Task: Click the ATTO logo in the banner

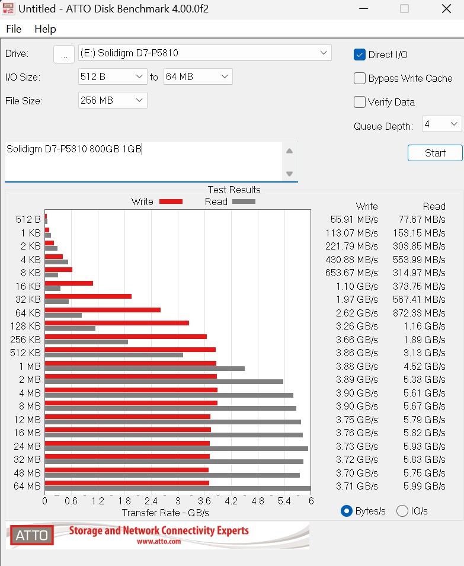Action: 32,535
